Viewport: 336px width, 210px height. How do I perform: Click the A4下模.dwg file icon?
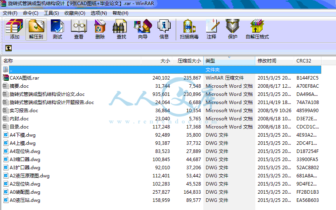6,135
